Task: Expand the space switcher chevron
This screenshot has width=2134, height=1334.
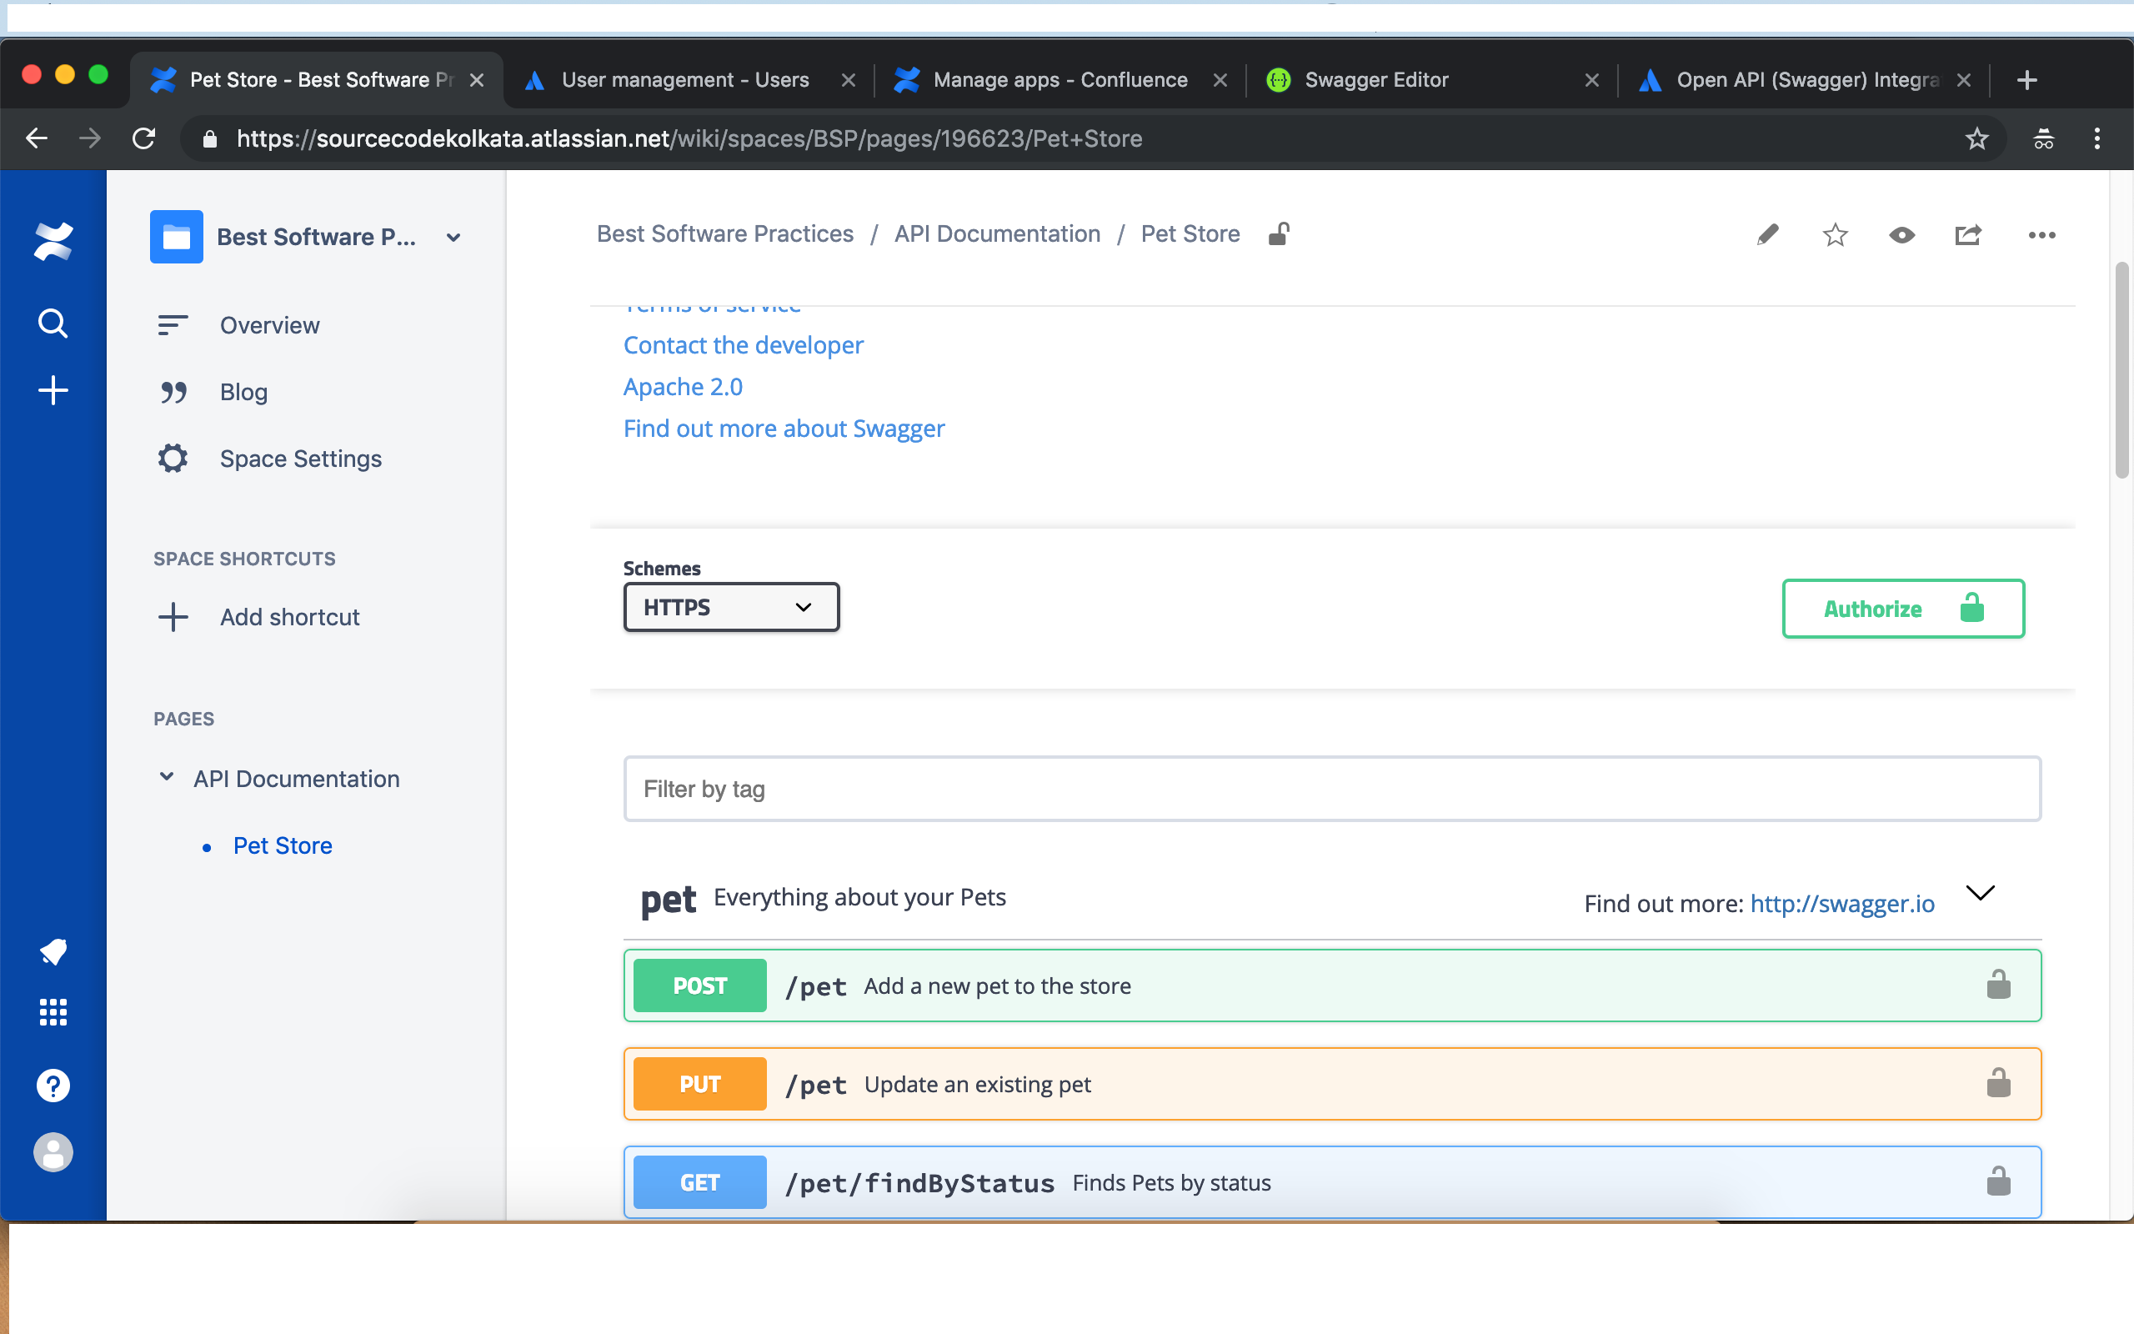Action: point(453,237)
